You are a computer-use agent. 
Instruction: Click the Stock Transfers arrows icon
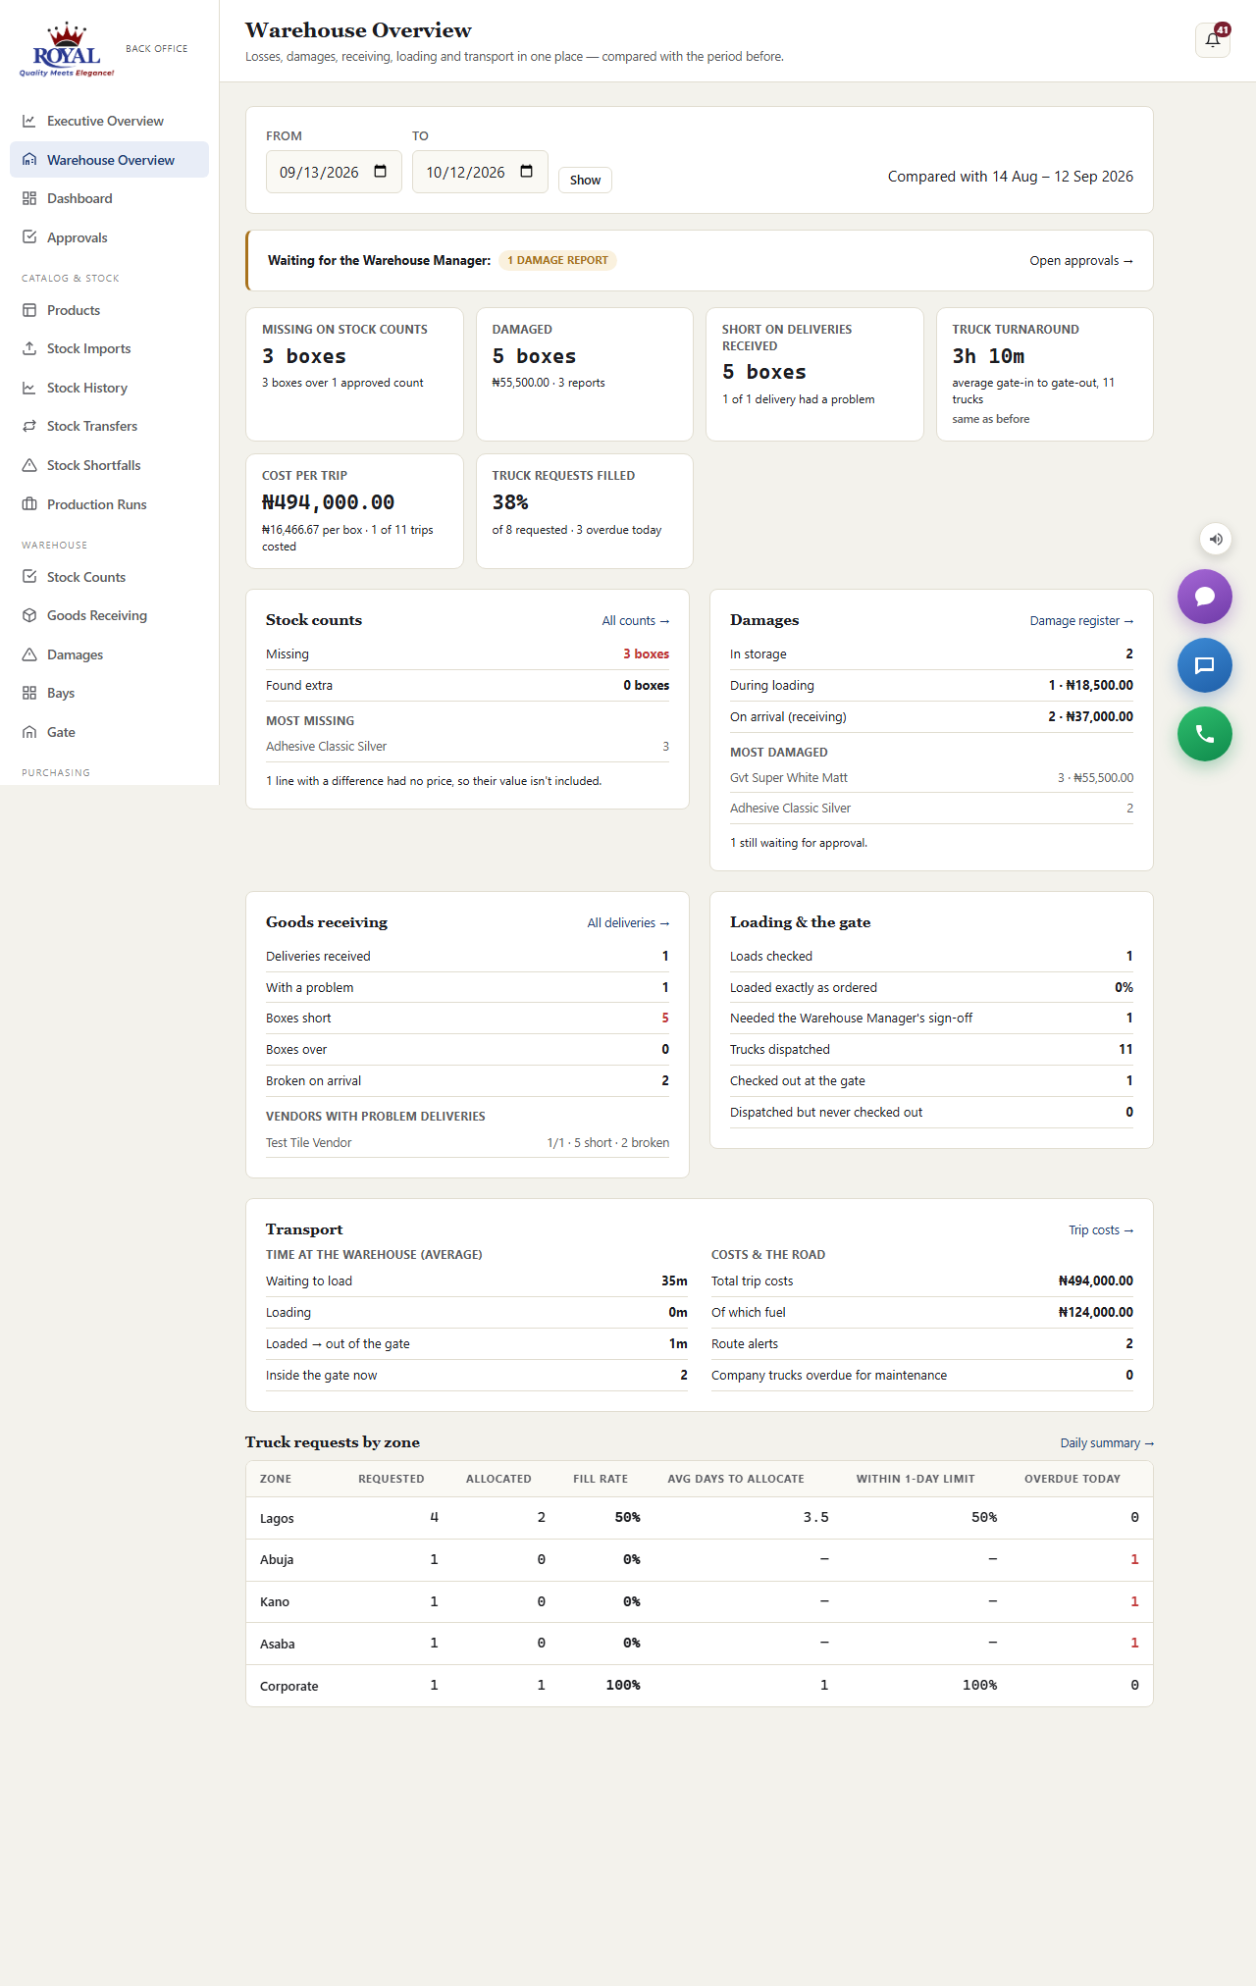pos(29,426)
